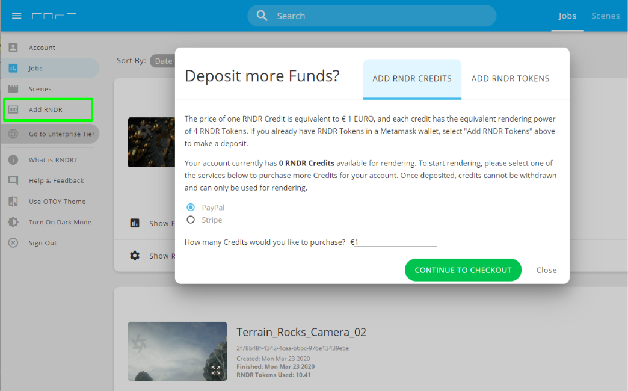This screenshot has width=628, height=391.
Task: Click 'Finished: Mon Mar 23 2020' text
Action: click(276, 366)
